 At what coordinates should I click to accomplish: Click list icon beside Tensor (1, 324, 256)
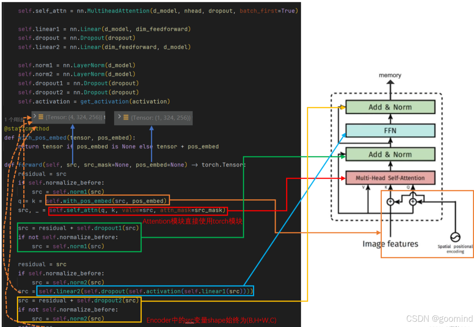point(126,117)
